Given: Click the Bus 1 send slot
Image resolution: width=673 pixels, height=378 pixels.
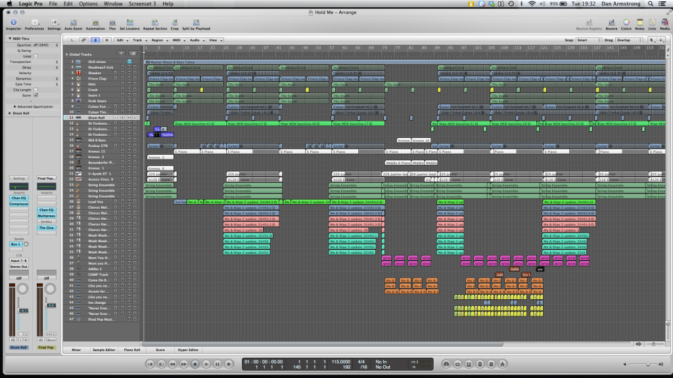Looking at the screenshot, I should pyautogui.click(x=16, y=244).
